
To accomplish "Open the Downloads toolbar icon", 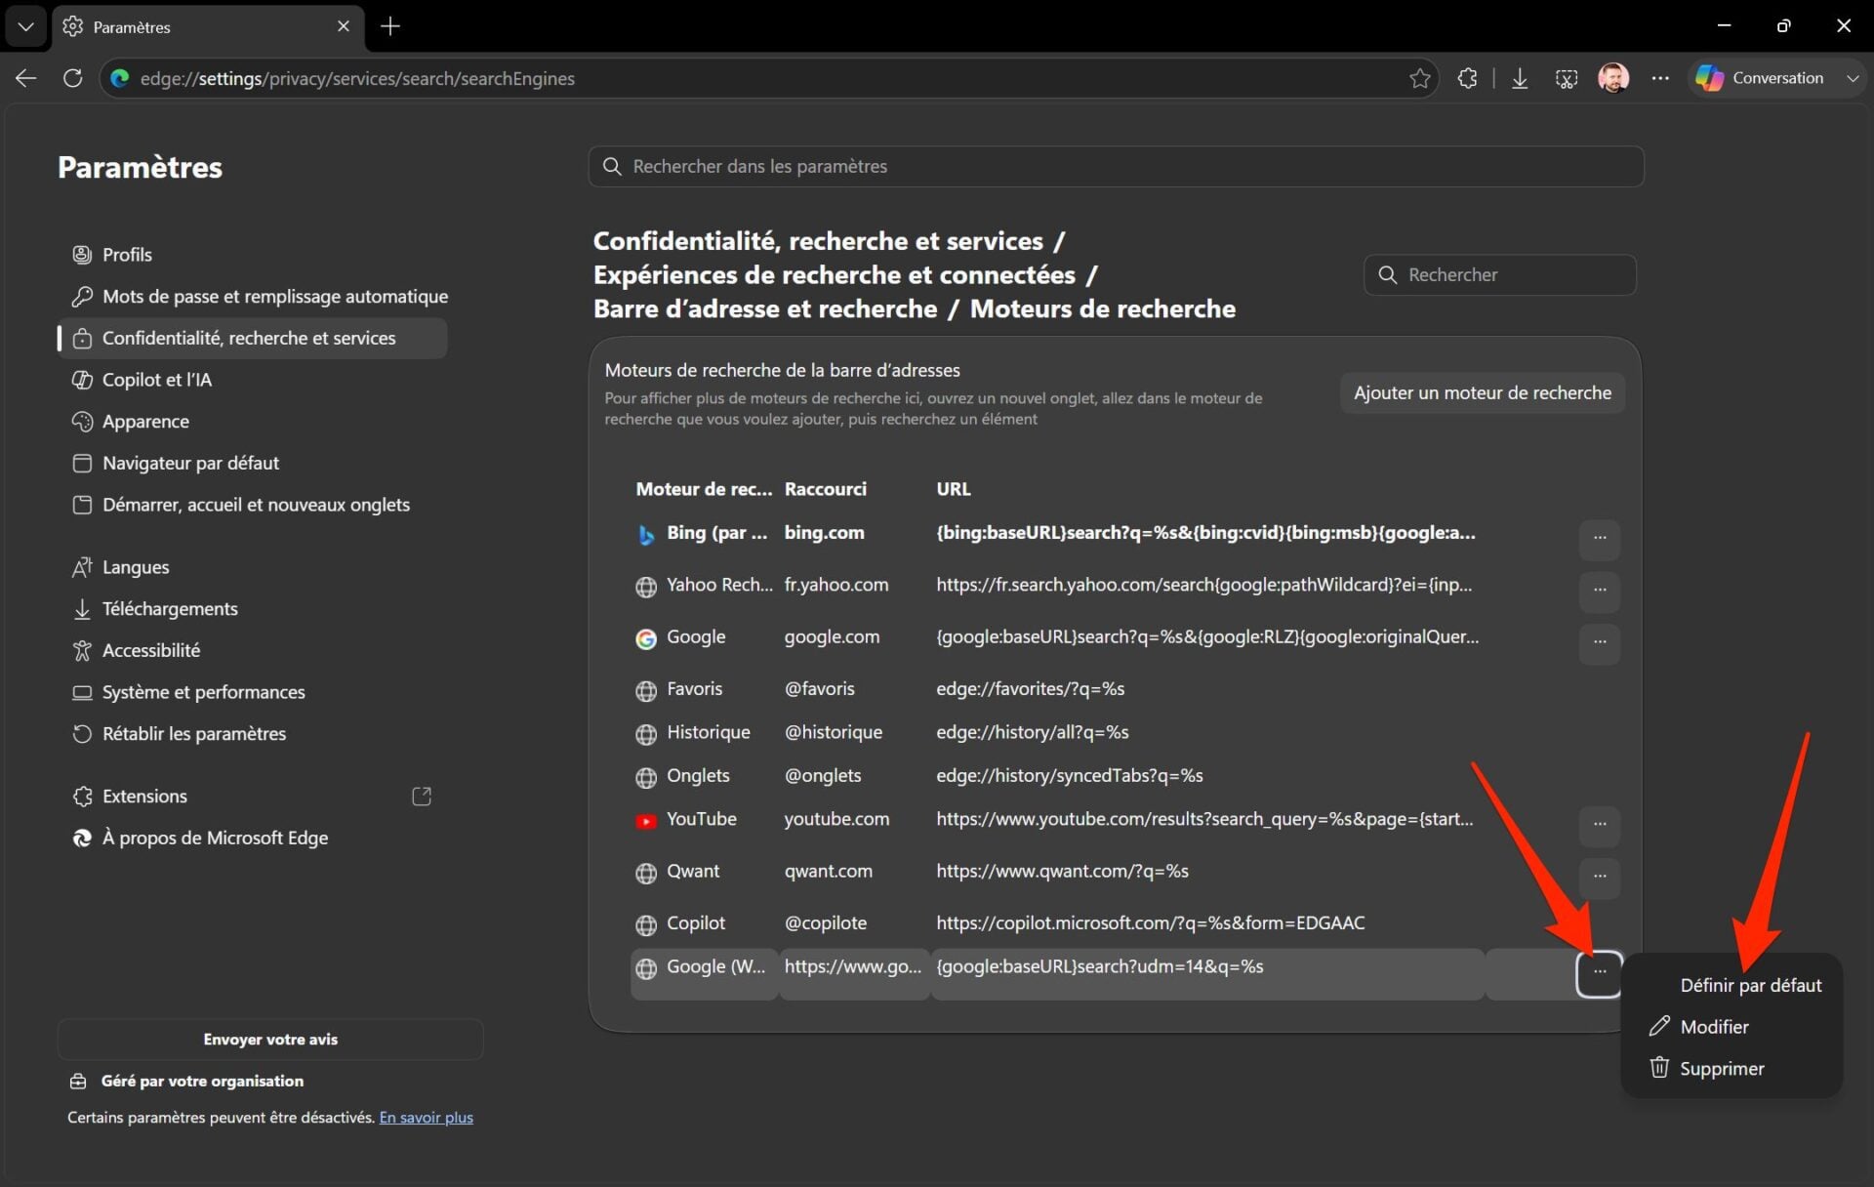I will point(1520,78).
